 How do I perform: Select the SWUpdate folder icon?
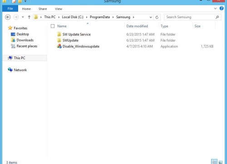coord(59,41)
